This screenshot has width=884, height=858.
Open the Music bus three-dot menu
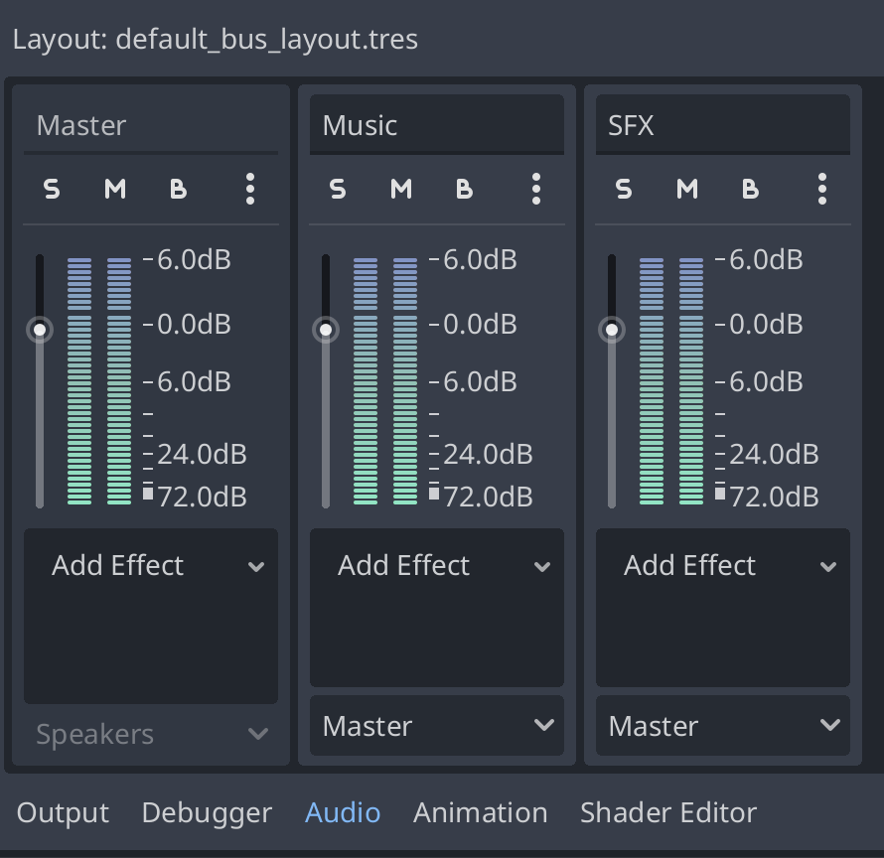pyautogui.click(x=536, y=188)
